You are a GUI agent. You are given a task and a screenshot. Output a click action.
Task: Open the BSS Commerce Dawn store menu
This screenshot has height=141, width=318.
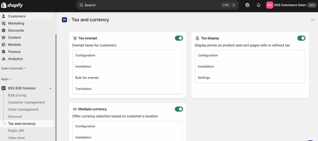291,5
